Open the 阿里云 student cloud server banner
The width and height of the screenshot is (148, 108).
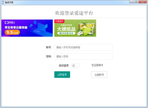click(27, 28)
